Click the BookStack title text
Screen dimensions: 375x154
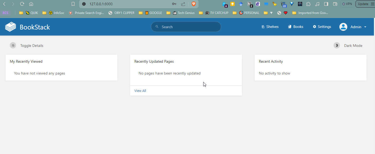click(x=35, y=27)
